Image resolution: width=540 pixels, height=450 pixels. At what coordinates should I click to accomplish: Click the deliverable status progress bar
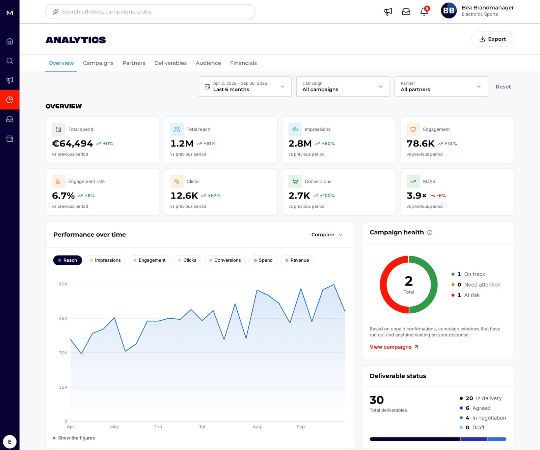438,439
